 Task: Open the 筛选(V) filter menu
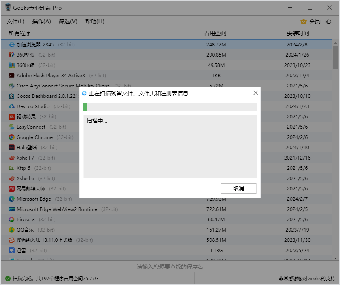pyautogui.click(x=68, y=21)
